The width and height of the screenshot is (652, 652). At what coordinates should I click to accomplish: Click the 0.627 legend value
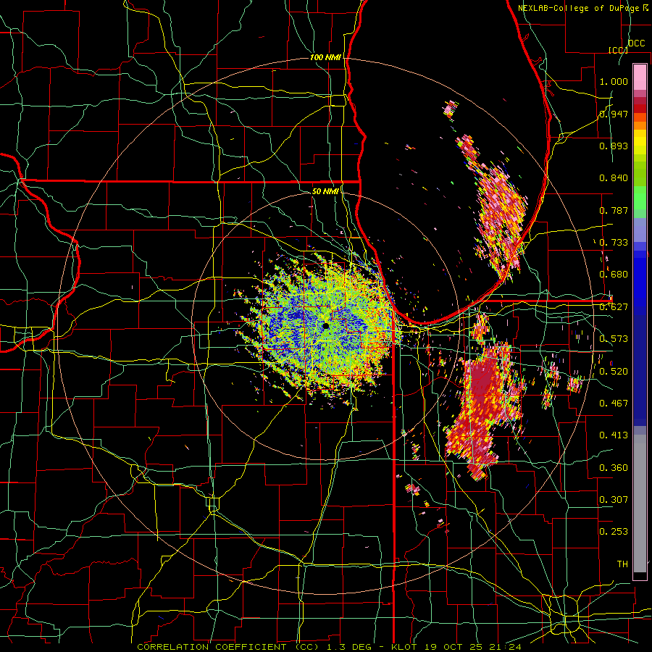[614, 307]
